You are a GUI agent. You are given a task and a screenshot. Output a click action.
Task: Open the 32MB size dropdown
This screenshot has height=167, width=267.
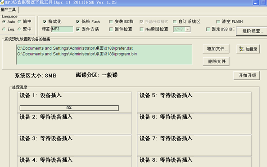coord(187,30)
